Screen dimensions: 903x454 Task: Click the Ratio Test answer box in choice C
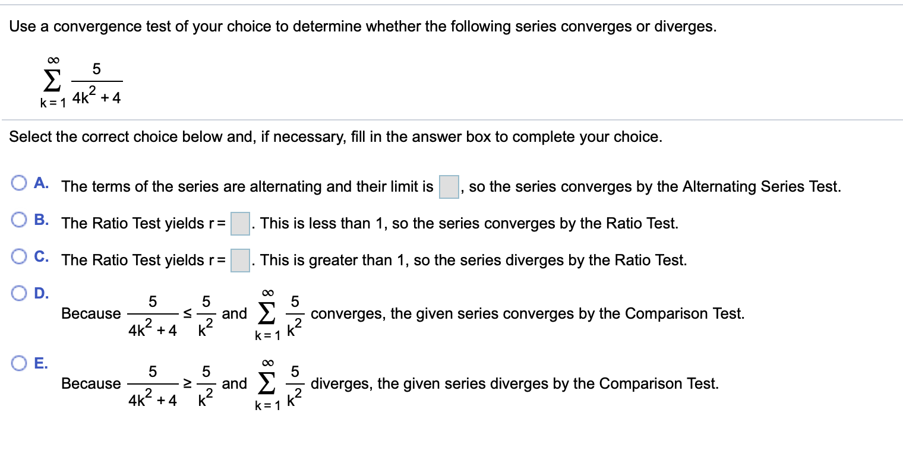[241, 259]
